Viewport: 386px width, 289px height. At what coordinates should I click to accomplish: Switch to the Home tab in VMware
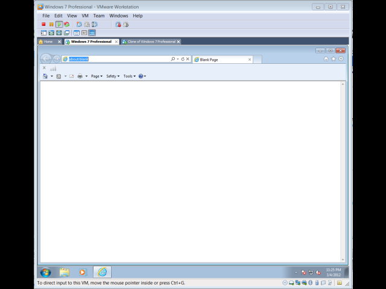pos(48,42)
